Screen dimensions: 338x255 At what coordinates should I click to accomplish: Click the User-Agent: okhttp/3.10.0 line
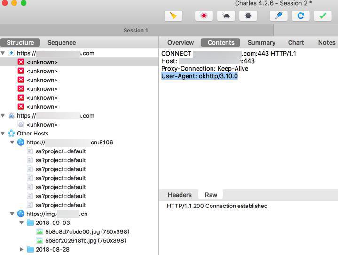click(199, 76)
